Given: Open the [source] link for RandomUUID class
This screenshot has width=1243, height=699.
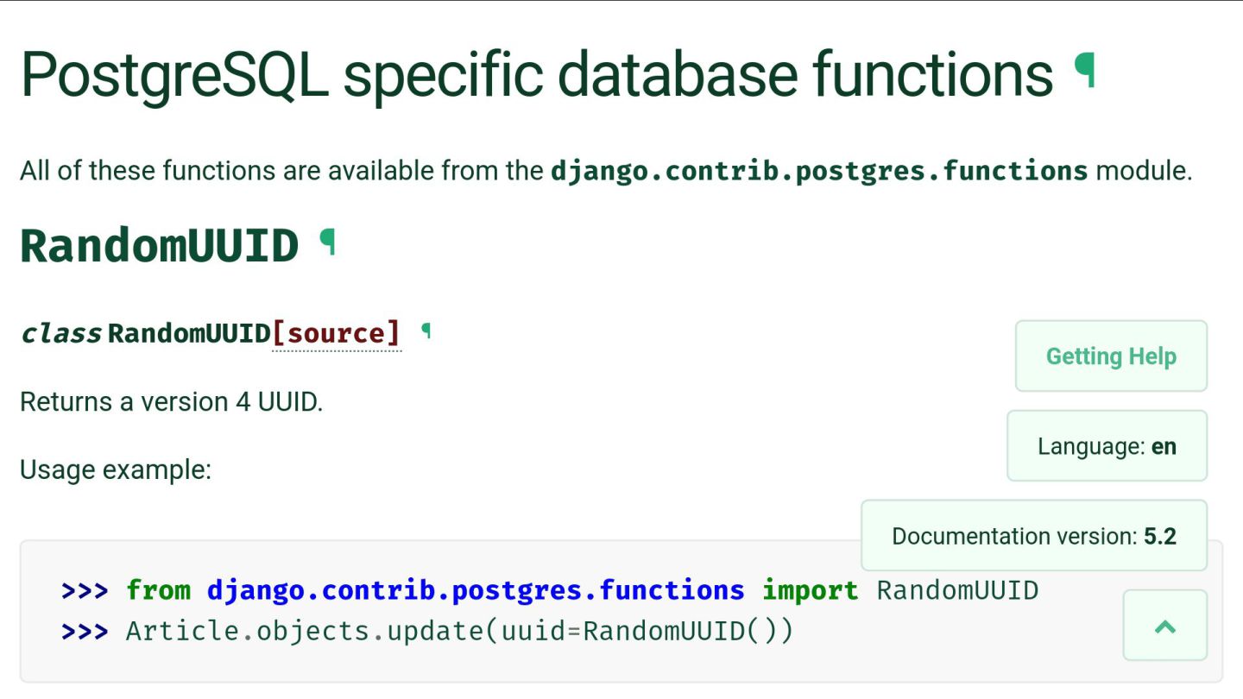Looking at the screenshot, I should [x=337, y=333].
